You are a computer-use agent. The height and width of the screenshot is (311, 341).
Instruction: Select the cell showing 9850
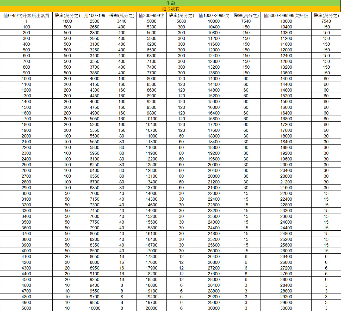(x=95, y=302)
